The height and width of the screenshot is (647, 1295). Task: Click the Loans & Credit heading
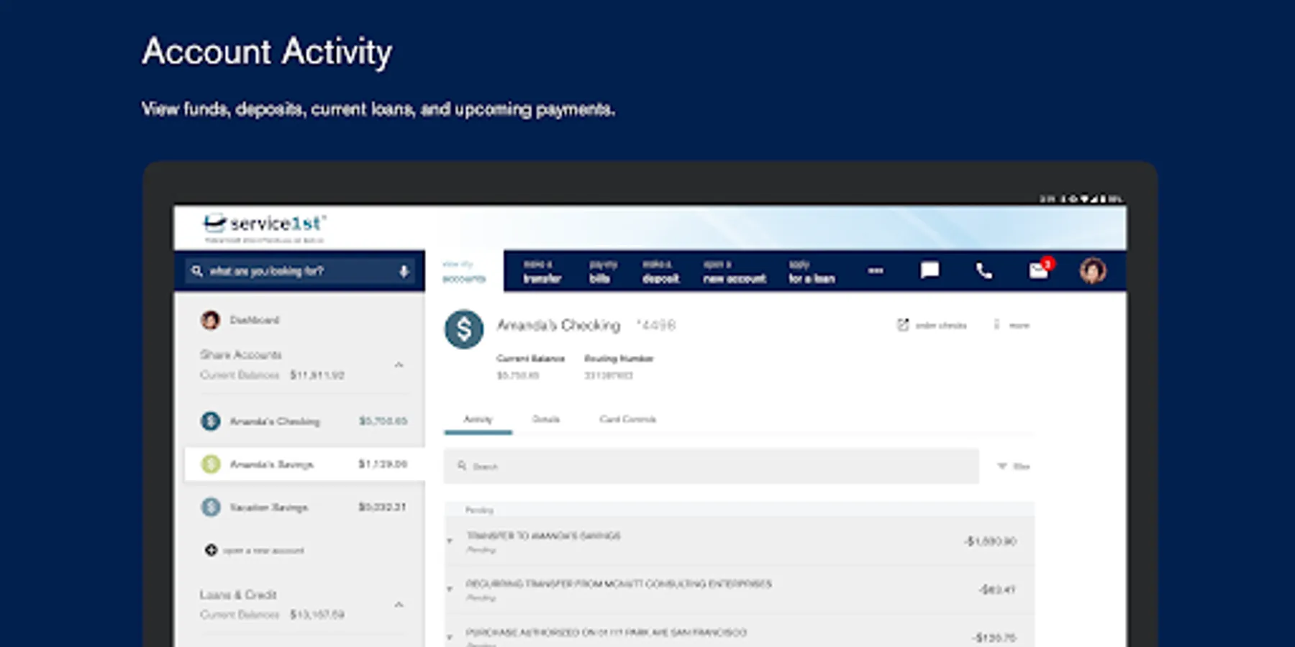(238, 595)
